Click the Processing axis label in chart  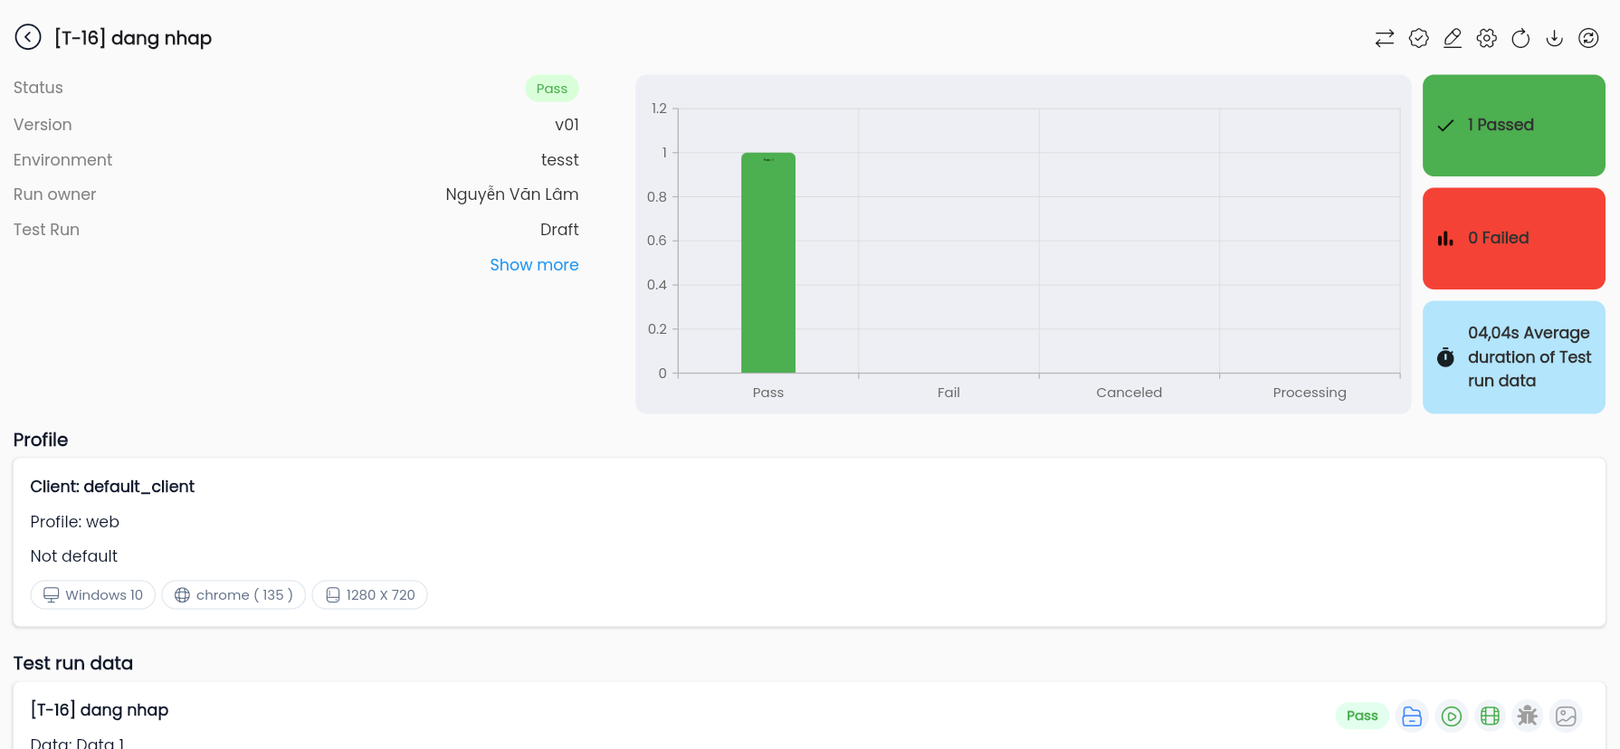(x=1310, y=393)
